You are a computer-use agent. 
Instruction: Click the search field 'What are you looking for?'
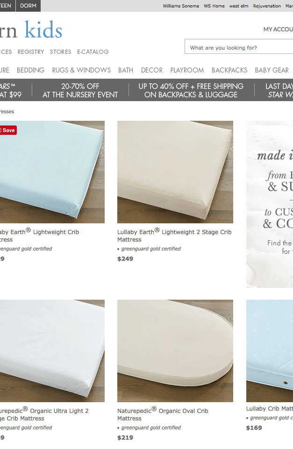[239, 47]
